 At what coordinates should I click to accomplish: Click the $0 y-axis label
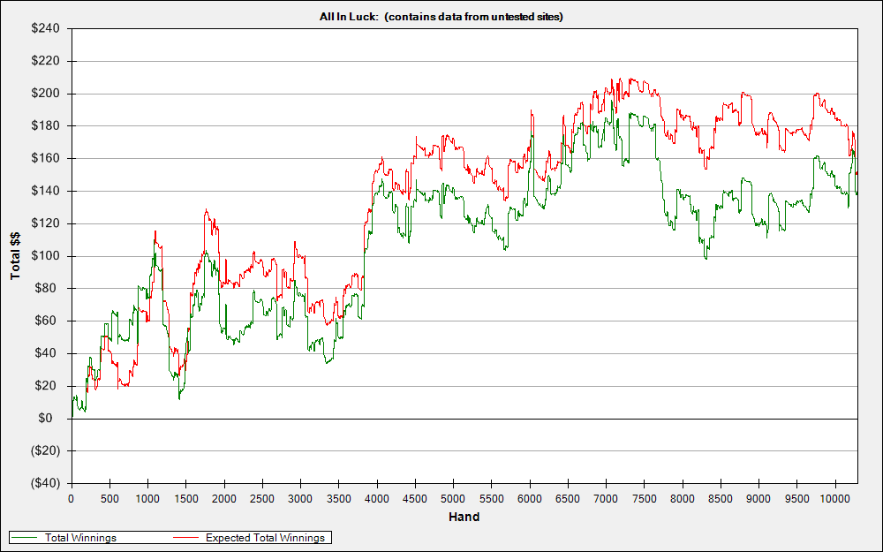[53, 419]
